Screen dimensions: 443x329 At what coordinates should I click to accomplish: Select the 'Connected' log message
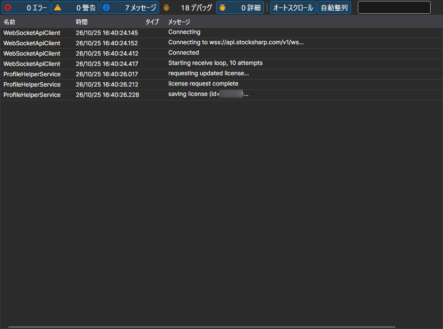(x=221, y=54)
